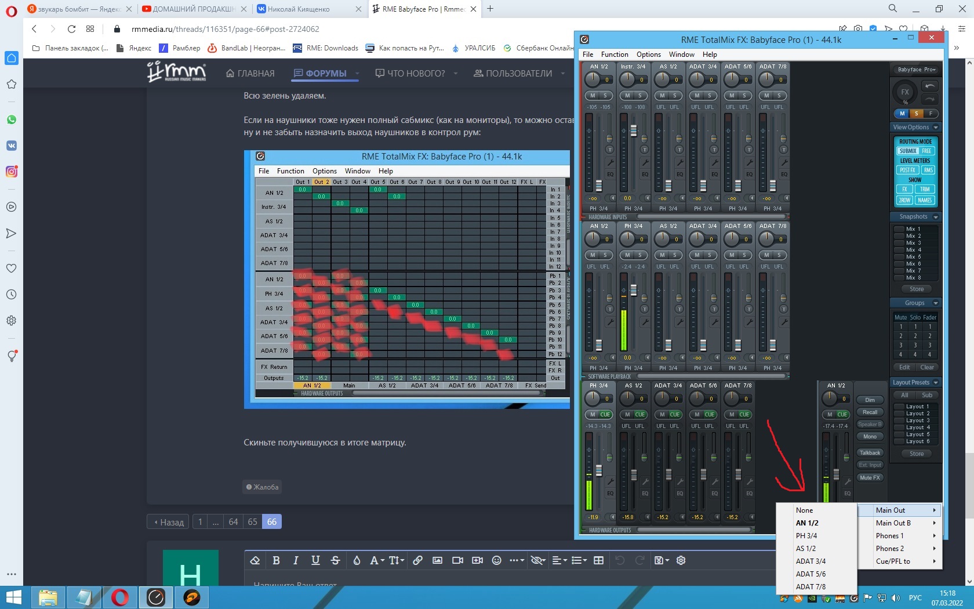Open wrench settings on Instr. 3/4 input channel
The width and height of the screenshot is (974, 609).
[645, 163]
